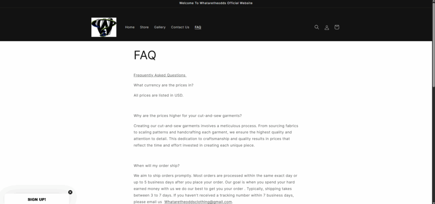Navigate to Contact Us
Image resolution: width=435 pixels, height=204 pixels.
click(x=180, y=27)
